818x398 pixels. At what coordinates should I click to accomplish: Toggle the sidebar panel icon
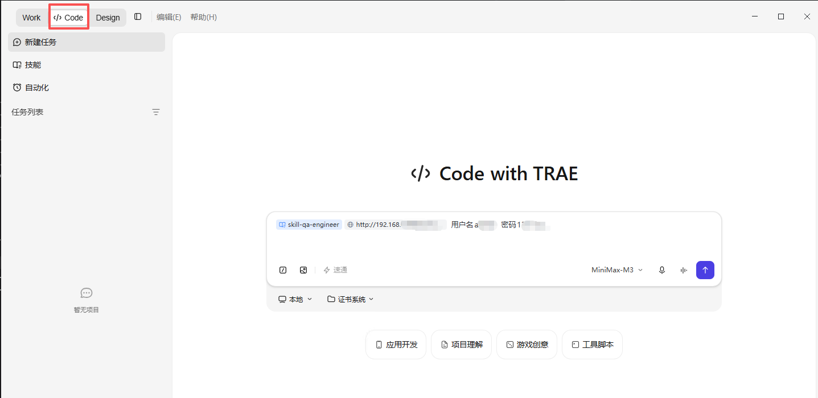[x=138, y=17]
